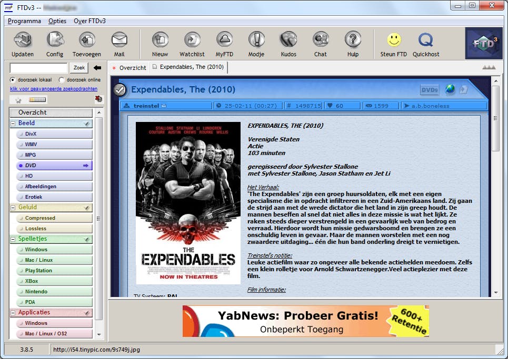Click the Nieuw toolbar icon
This screenshot has width=508, height=359.
click(x=160, y=40)
